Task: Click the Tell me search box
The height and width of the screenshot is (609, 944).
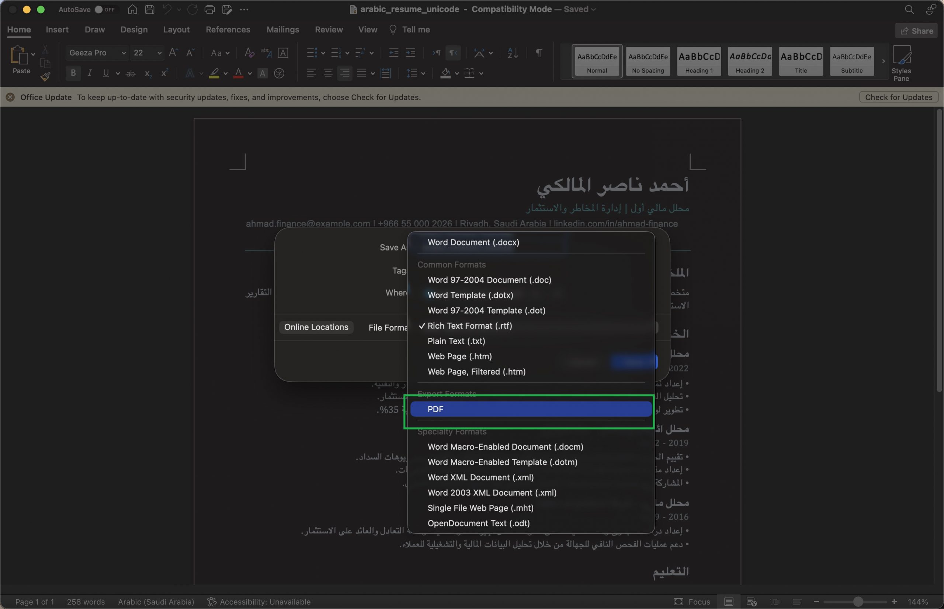Action: 410,30
